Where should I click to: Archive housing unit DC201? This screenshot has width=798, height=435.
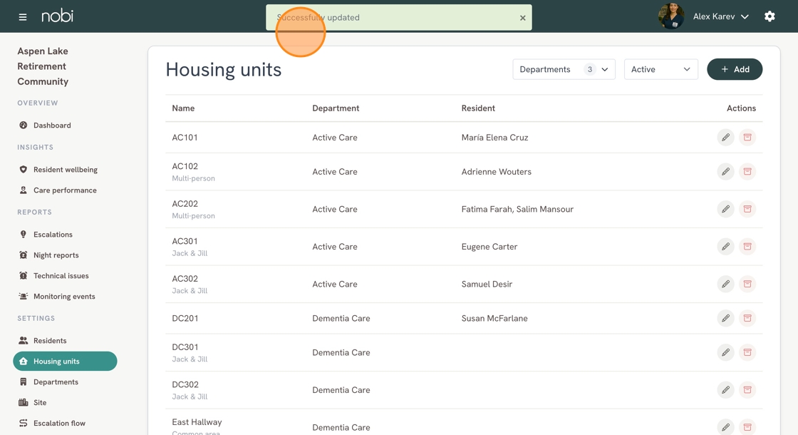point(747,318)
